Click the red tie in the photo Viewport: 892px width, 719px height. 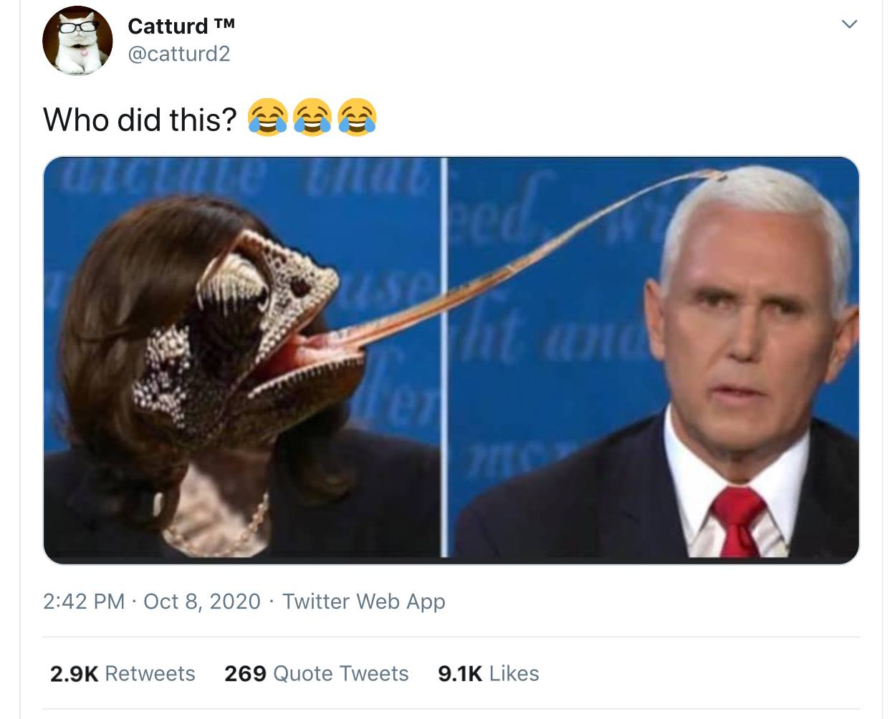[739, 521]
